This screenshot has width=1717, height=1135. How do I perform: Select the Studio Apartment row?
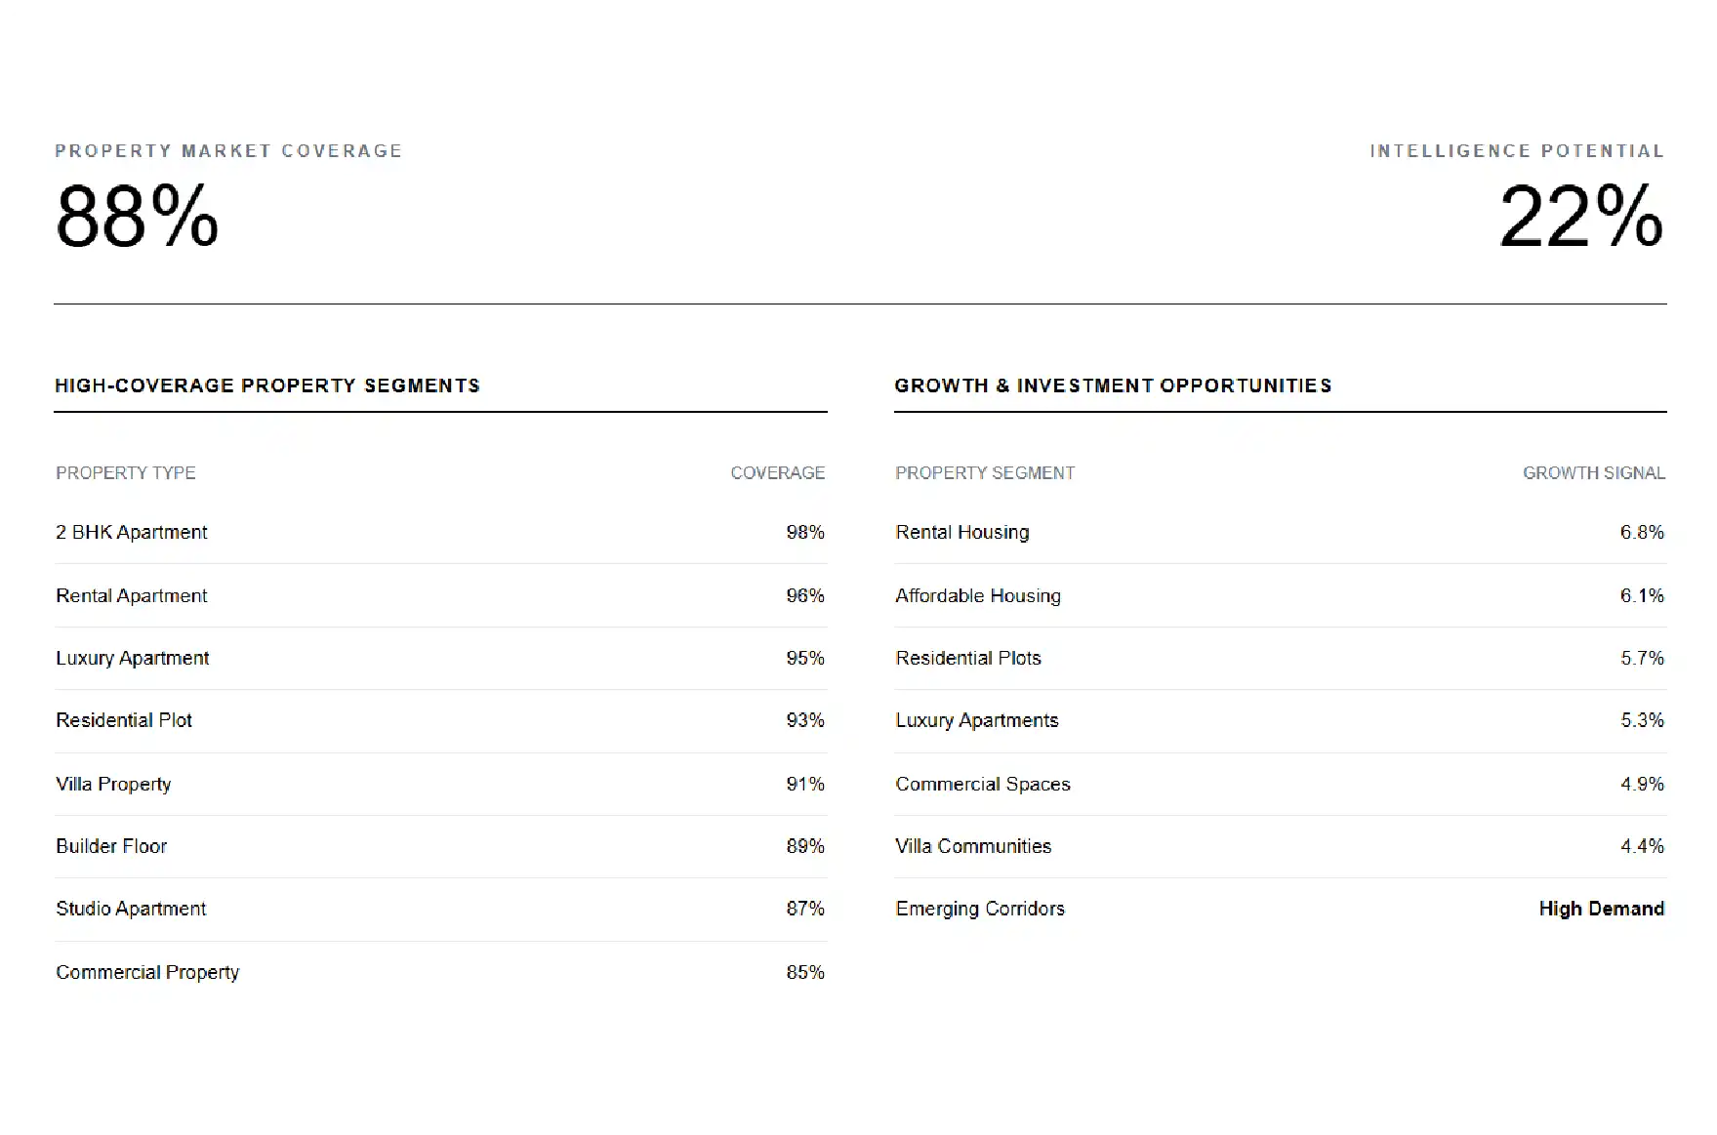tap(440, 909)
